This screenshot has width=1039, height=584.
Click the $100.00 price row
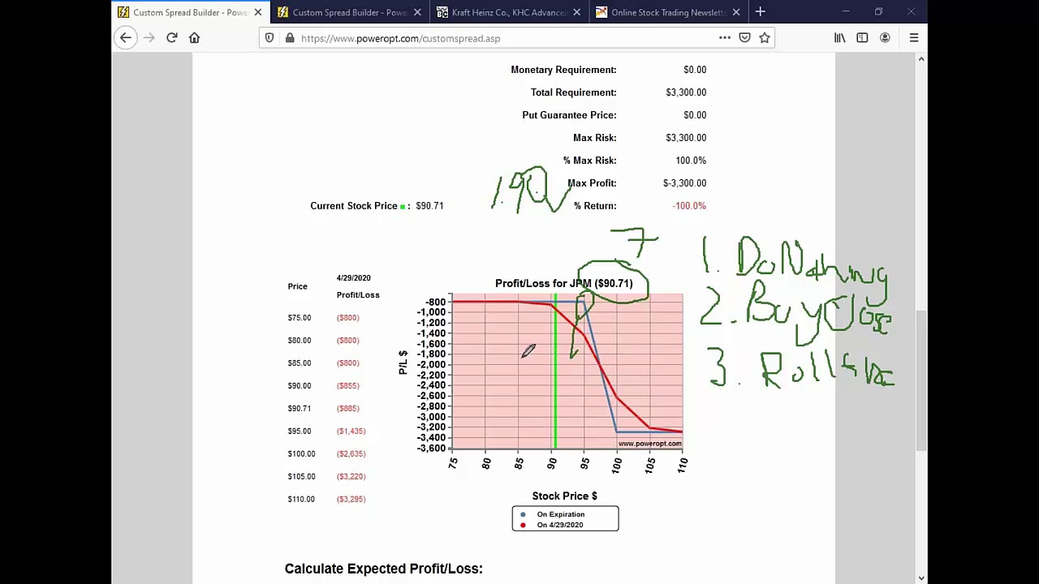326,453
